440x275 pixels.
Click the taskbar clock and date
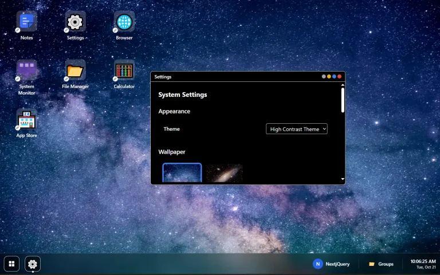pos(423,264)
